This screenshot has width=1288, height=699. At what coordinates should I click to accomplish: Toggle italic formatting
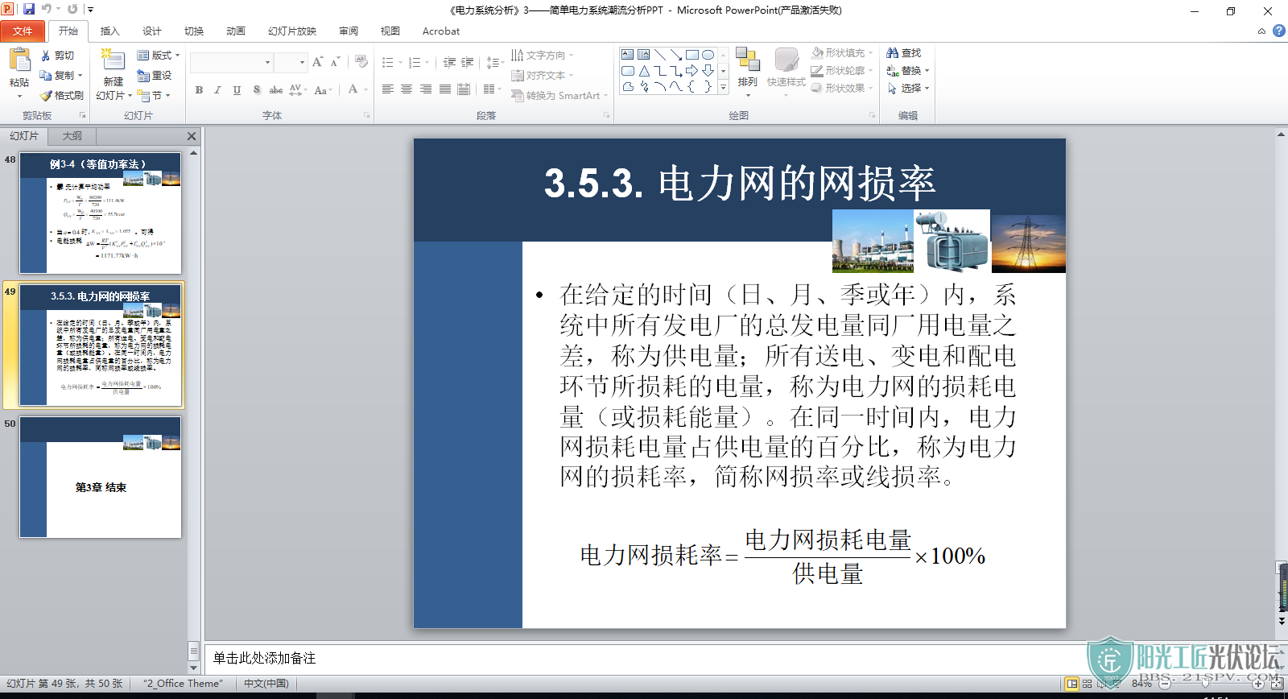217,89
